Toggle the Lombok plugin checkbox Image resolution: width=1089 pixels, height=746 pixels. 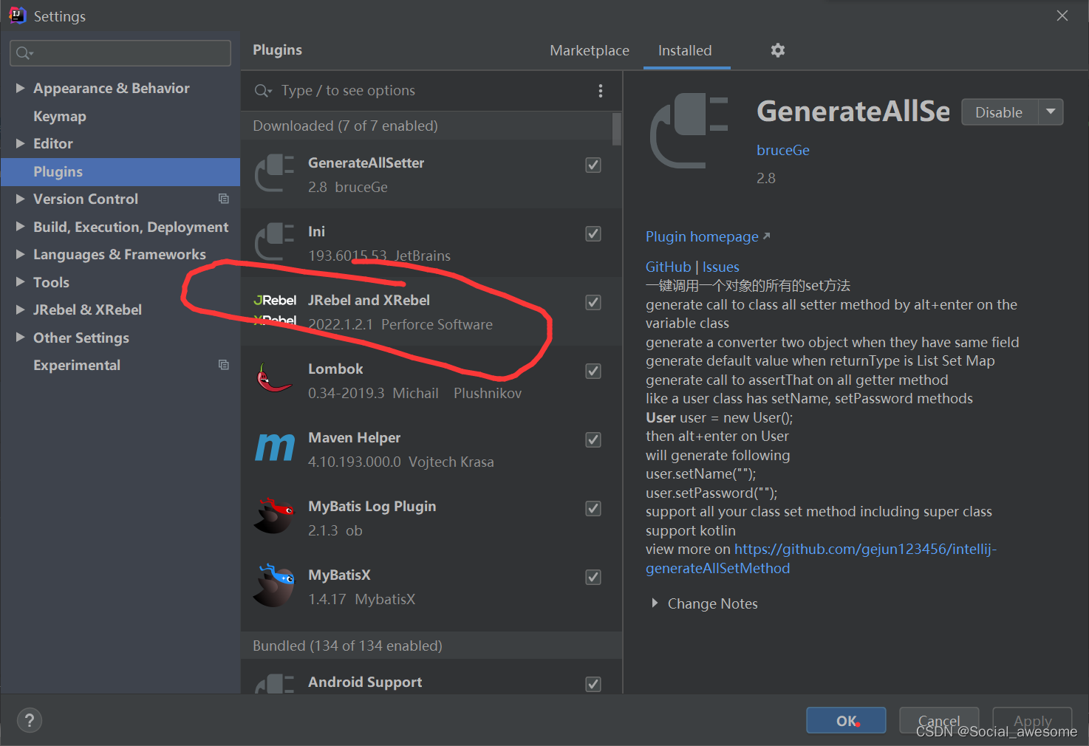coord(593,371)
